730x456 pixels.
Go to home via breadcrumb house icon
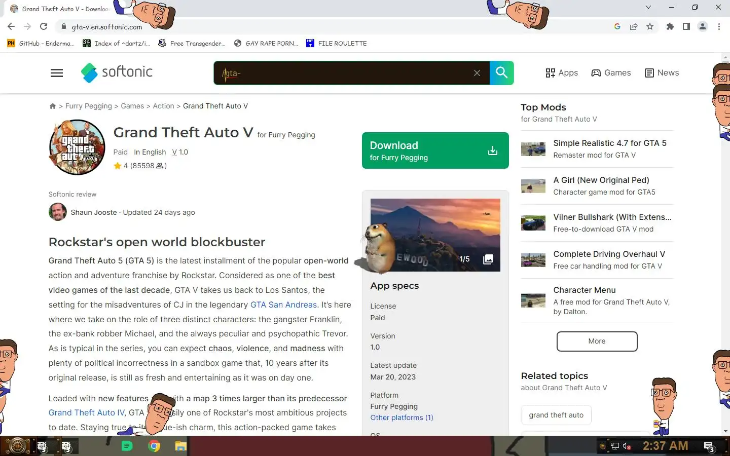click(x=52, y=106)
